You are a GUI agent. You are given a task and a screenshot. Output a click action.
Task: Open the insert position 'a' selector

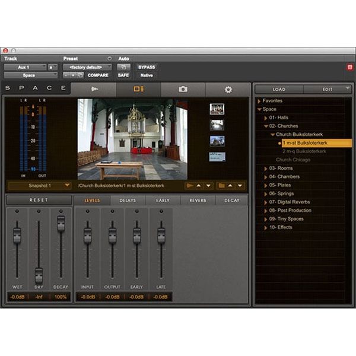pyautogui.click(x=53, y=67)
